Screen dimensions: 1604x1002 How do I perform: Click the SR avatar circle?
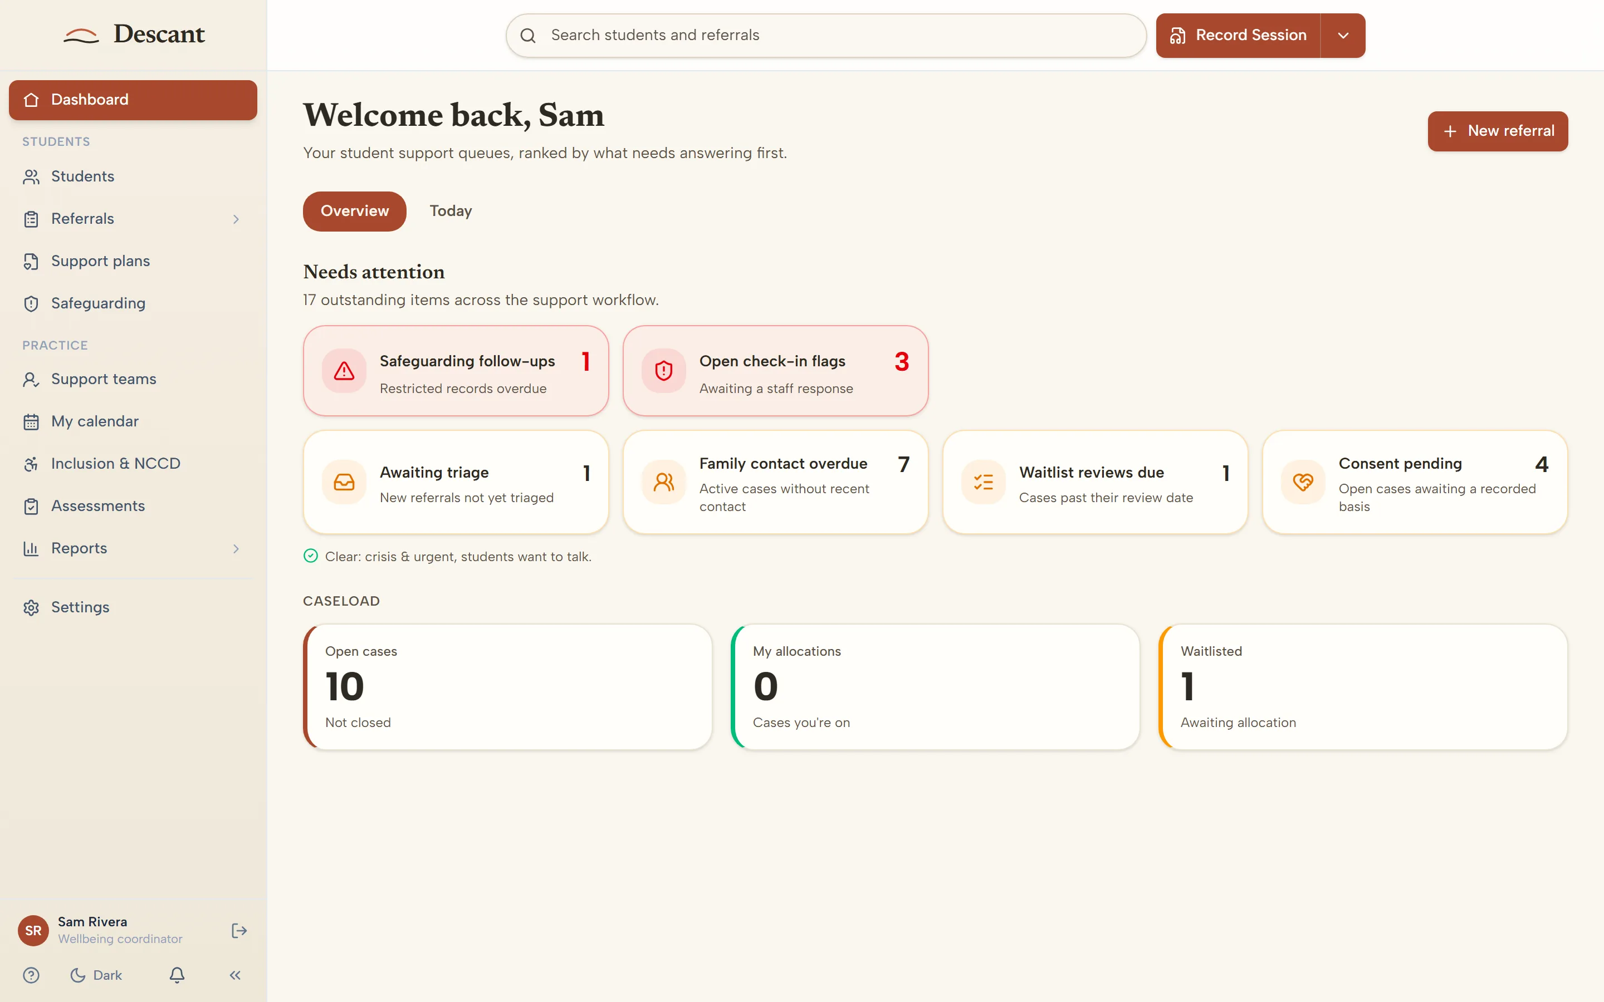[33, 930]
